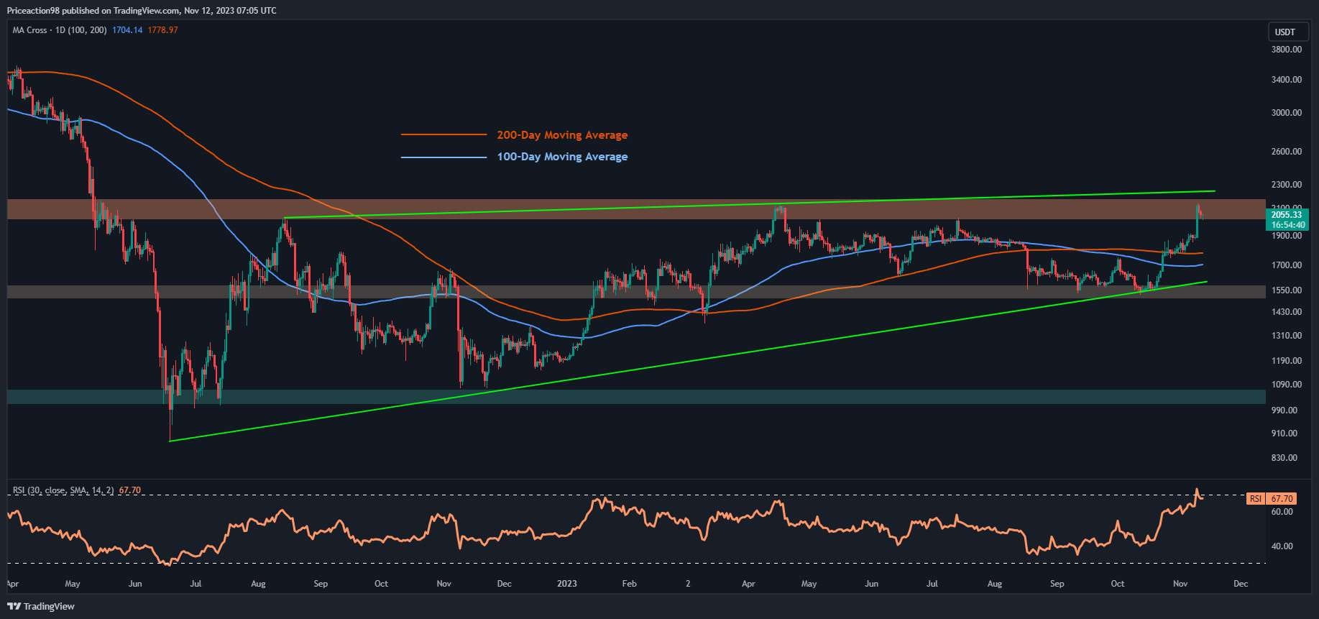The height and width of the screenshot is (619, 1319).
Task: Click the 2600.00 price axis label
Action: click(x=1287, y=152)
